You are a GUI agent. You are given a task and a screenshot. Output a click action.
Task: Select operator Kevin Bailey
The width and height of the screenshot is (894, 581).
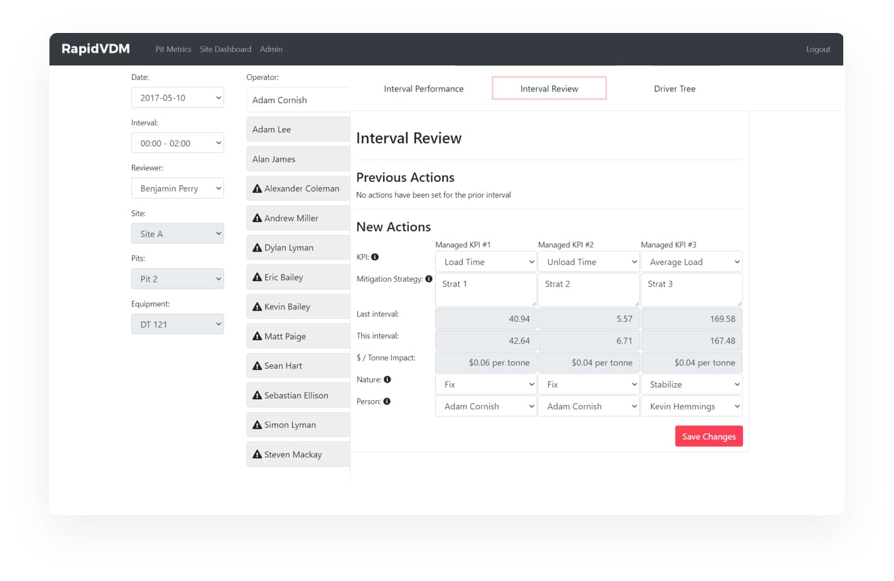pos(298,306)
